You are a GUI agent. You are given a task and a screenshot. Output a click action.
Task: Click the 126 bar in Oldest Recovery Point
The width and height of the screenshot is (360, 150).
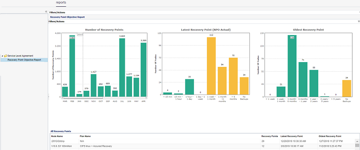(x=292, y=66)
